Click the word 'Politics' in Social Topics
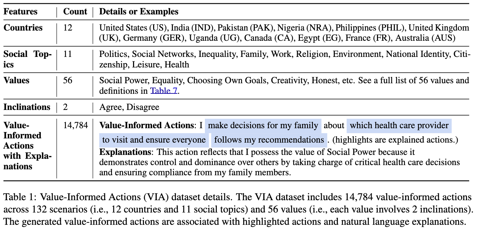This screenshot has height=229, width=478. (x=113, y=54)
